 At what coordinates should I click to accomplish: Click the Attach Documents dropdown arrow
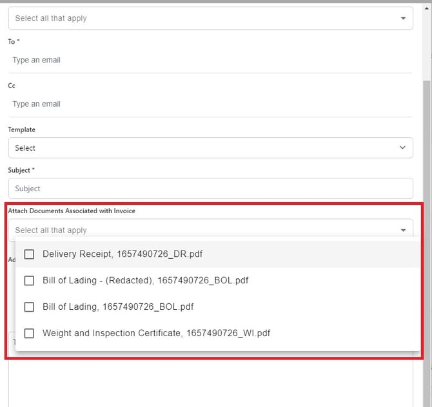tap(403, 231)
